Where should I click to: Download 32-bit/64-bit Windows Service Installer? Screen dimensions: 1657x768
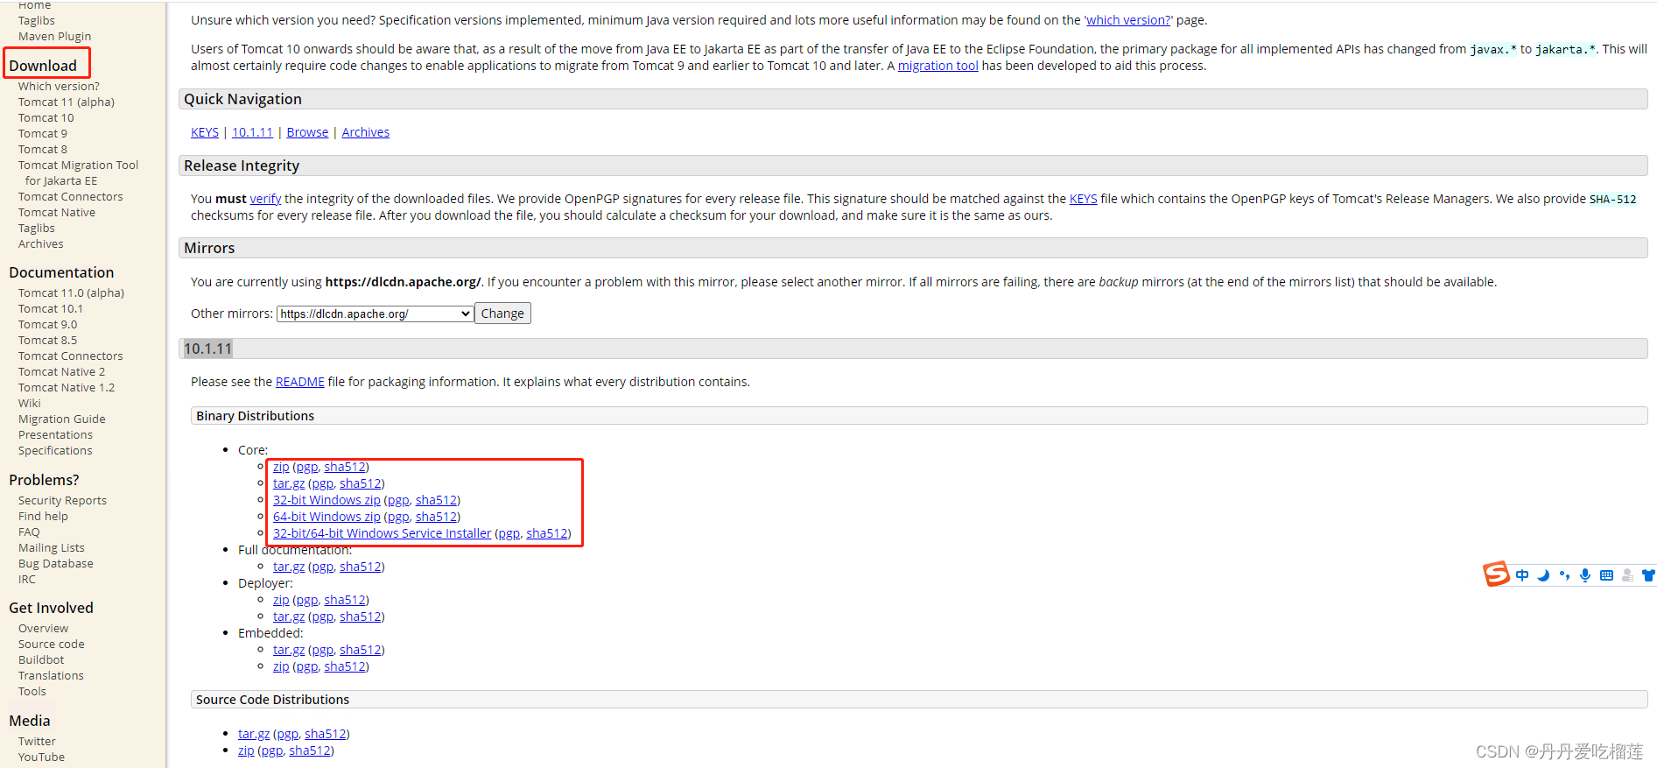tap(382, 533)
